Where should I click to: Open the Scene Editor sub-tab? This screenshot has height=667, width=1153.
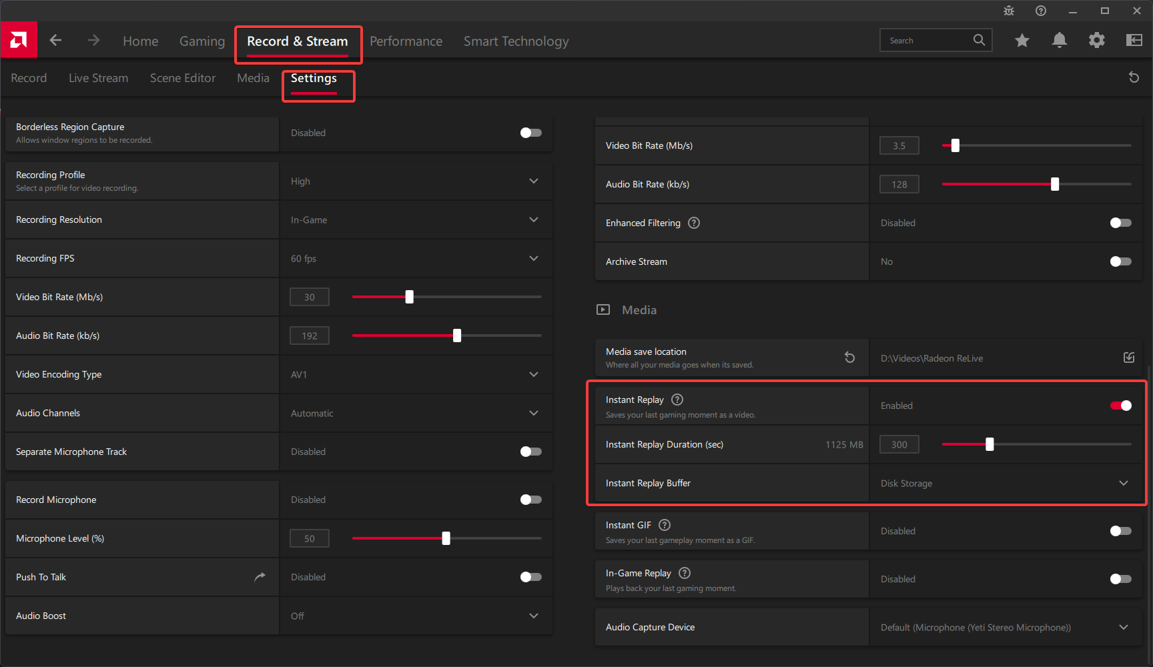[183, 78]
